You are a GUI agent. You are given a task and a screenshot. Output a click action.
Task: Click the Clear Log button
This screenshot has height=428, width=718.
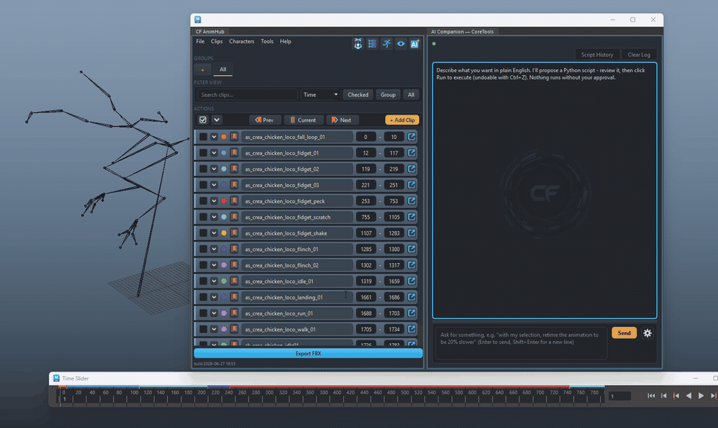[x=638, y=54]
